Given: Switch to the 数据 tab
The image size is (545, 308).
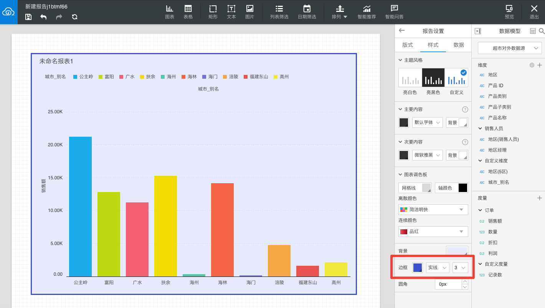Looking at the screenshot, I should 459,45.
